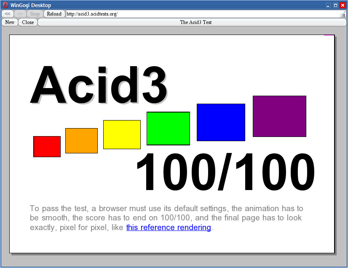Open the 'this reference rendering' link
The image size is (348, 268).
coord(169,228)
